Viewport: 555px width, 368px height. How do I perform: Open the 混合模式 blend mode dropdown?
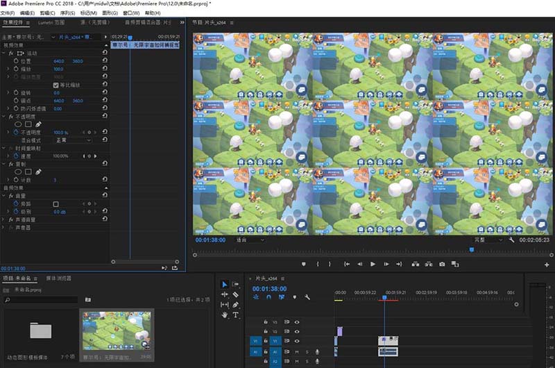(73, 140)
